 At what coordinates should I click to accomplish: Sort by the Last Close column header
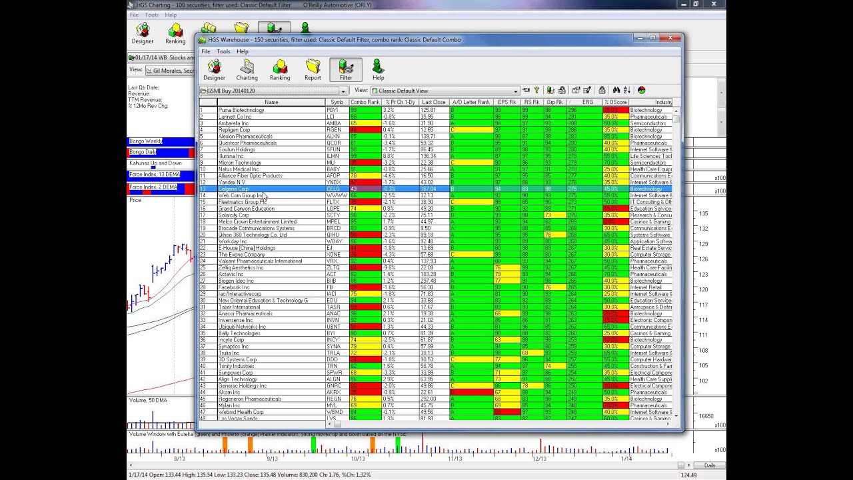[x=433, y=102]
